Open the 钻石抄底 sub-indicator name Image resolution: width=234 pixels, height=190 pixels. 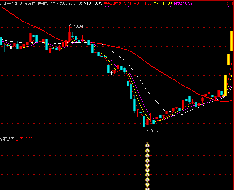coord(7,139)
